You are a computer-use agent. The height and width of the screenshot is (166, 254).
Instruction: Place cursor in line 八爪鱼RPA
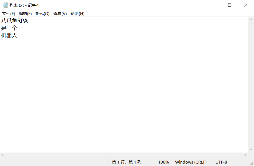15,21
